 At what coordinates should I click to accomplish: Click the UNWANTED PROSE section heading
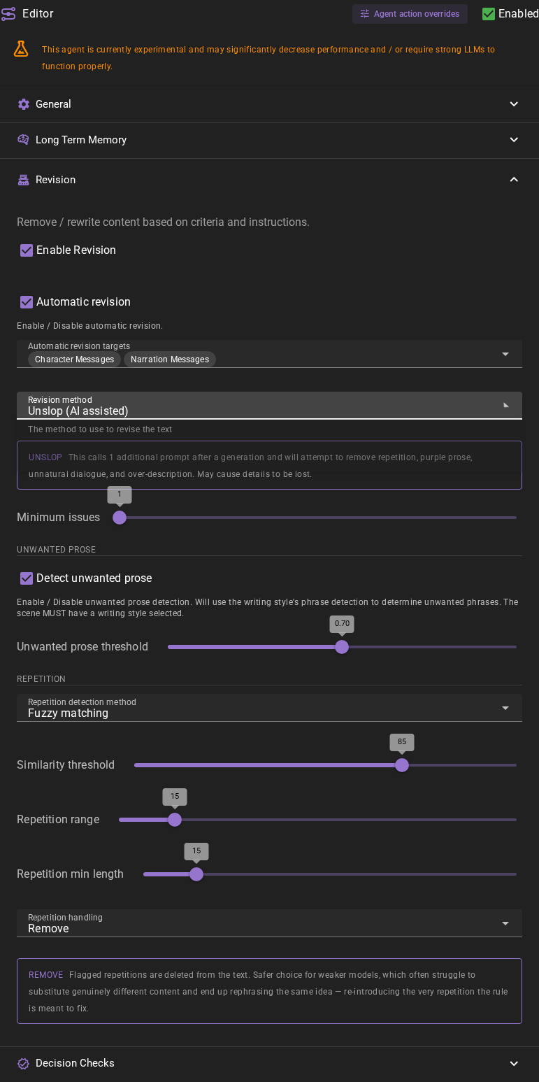pos(56,550)
